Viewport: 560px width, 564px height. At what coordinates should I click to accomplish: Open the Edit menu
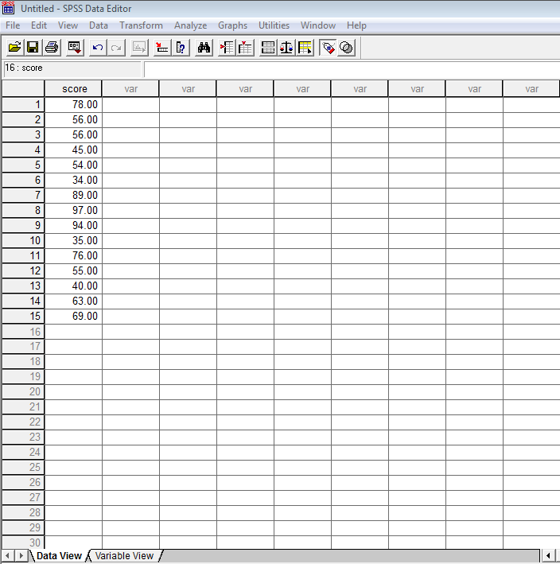point(39,25)
